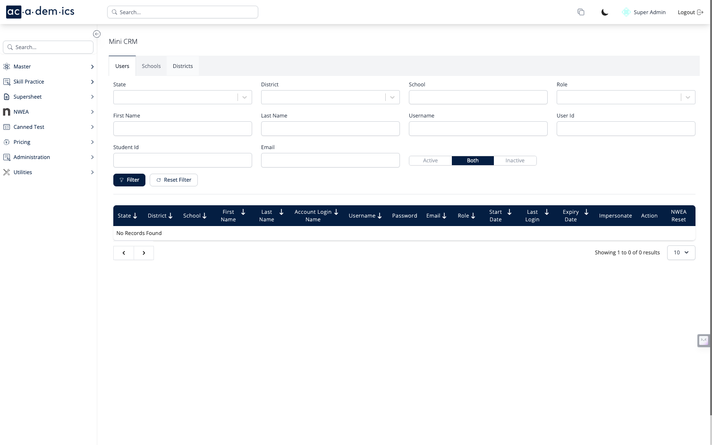Click the Email input field
712x445 pixels.
point(331,160)
